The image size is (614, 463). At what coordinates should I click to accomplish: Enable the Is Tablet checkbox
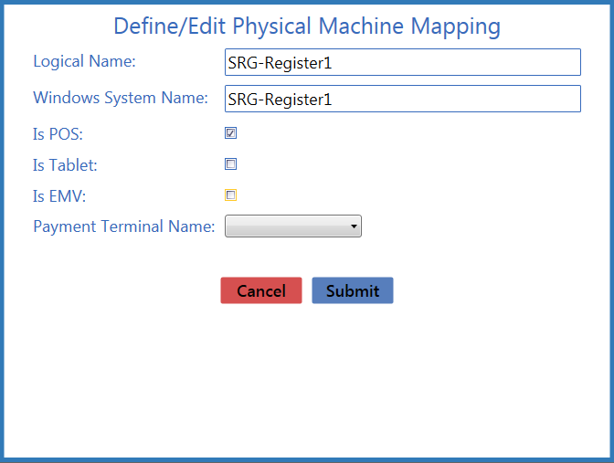(230, 164)
